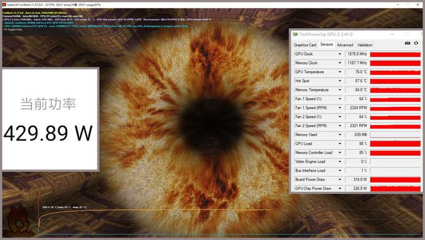Image resolution: width=425 pixels, height=240 pixels.
Task: Open the Memory Temperature dropdown
Action: (339, 90)
